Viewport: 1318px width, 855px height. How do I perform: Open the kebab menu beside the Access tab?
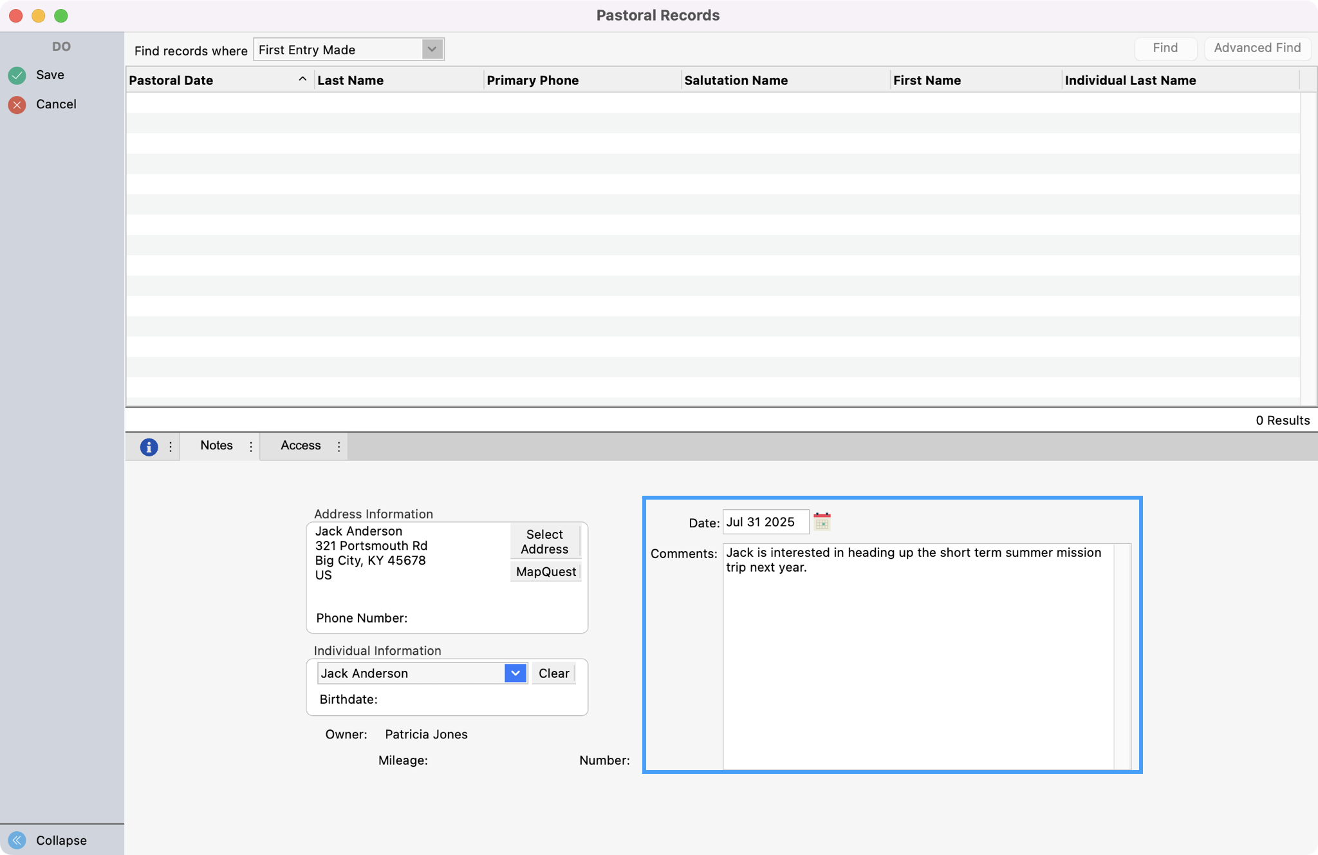click(339, 446)
